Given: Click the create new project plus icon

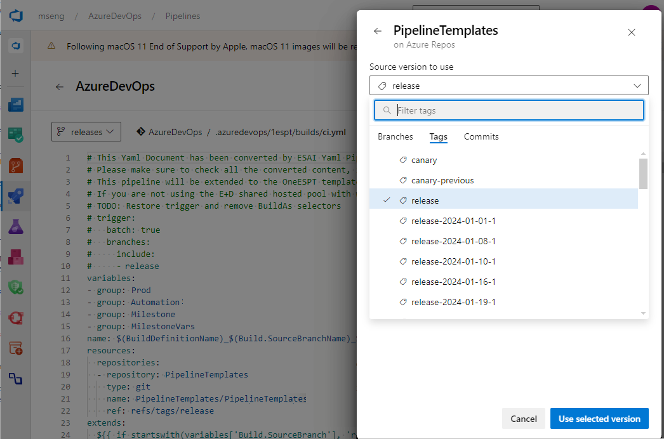Looking at the screenshot, I should (x=15, y=73).
